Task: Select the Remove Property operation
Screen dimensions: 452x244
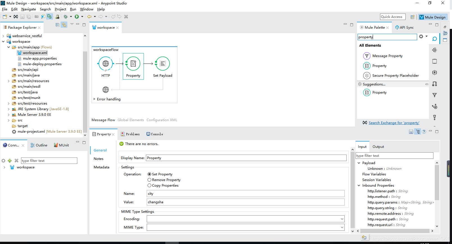Action: coord(164,180)
